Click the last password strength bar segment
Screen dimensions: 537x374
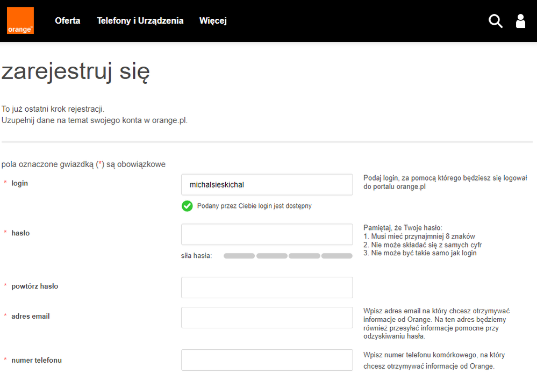336,256
